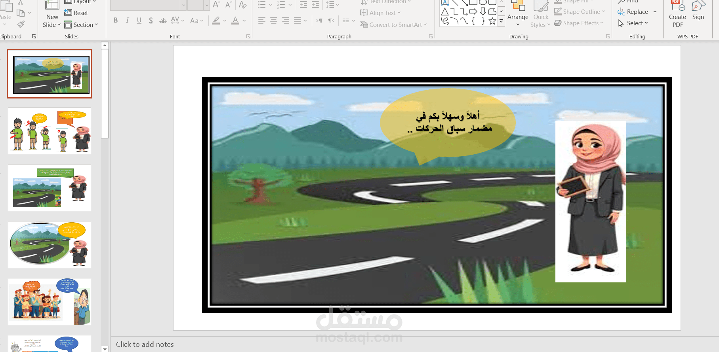This screenshot has height=352, width=719.
Task: Click the Reset slide button
Action: pos(76,13)
